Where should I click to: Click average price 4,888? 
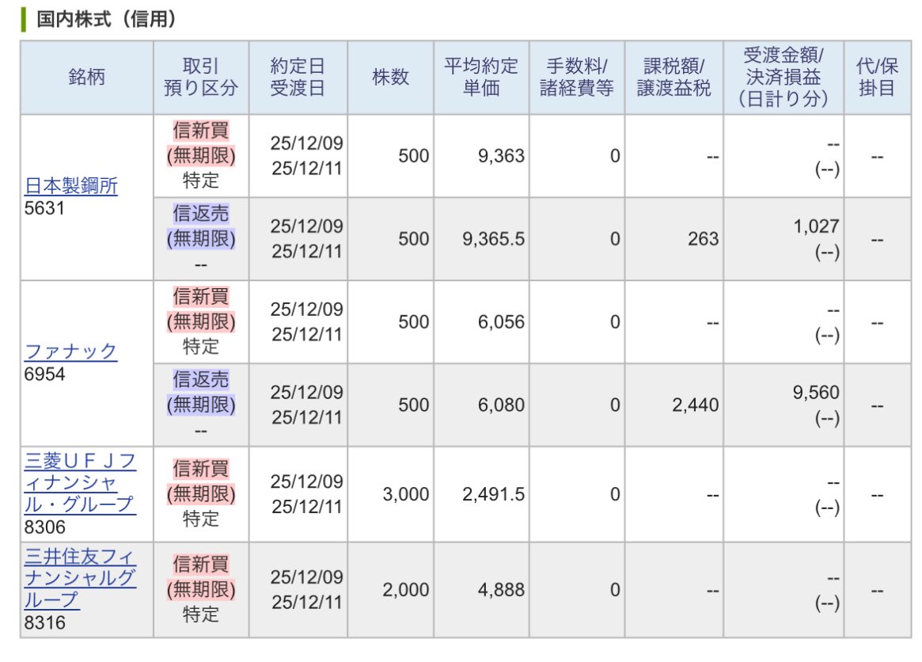point(501,590)
